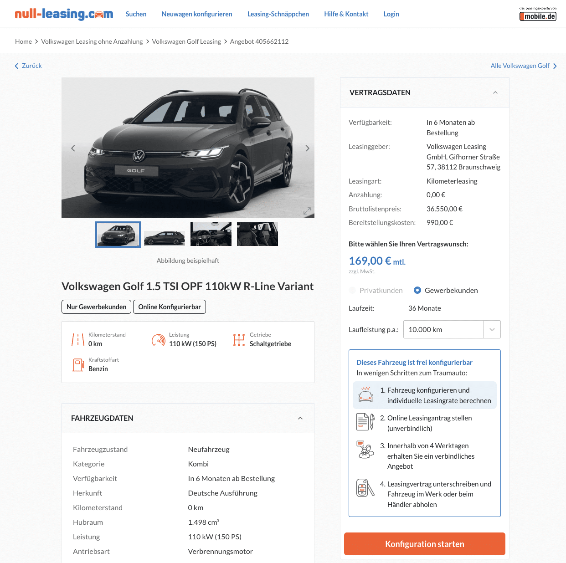Select the side view car thumbnail
Screen dimensions: 566x563
tap(165, 234)
